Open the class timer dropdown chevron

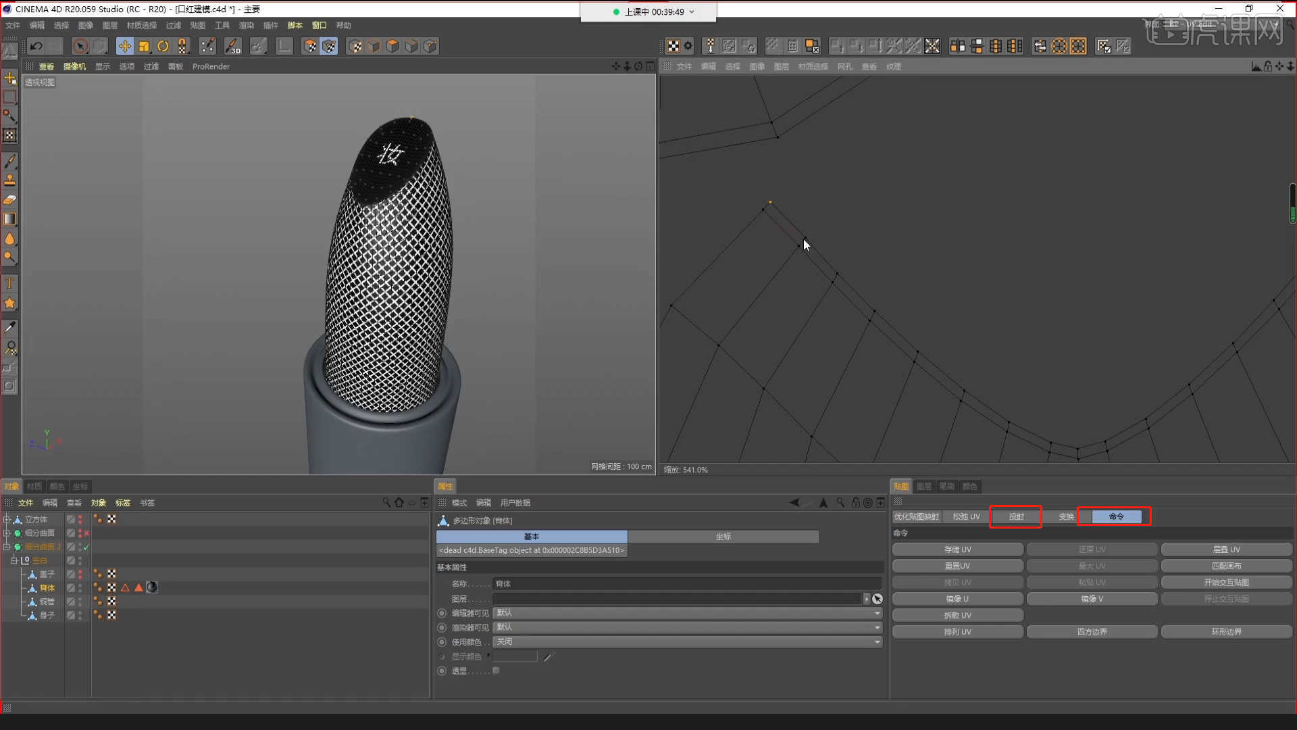(692, 11)
